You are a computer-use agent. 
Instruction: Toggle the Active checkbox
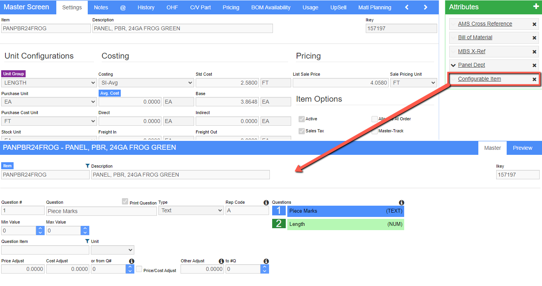coord(301,119)
